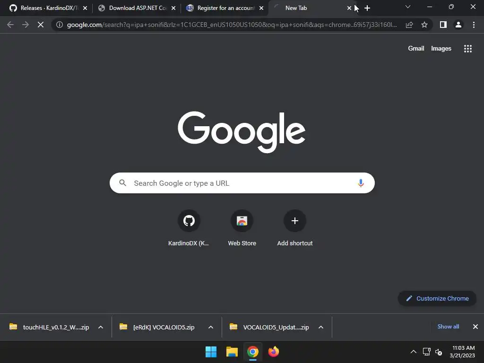
Task: Click the Add shortcut button
Action: pyautogui.click(x=295, y=228)
